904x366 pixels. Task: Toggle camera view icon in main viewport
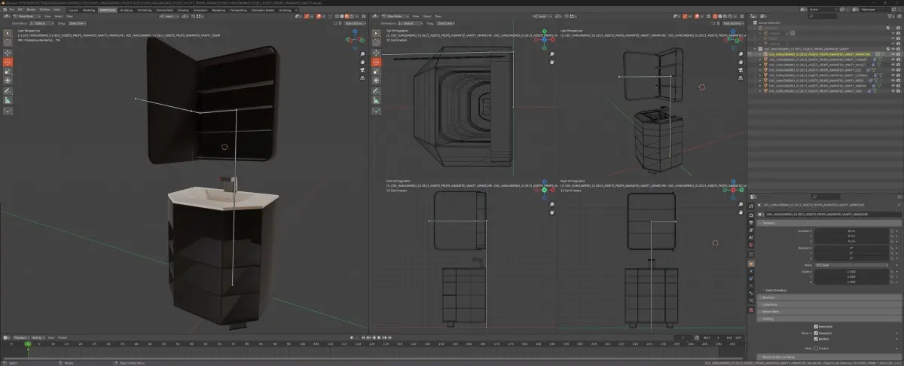click(362, 70)
